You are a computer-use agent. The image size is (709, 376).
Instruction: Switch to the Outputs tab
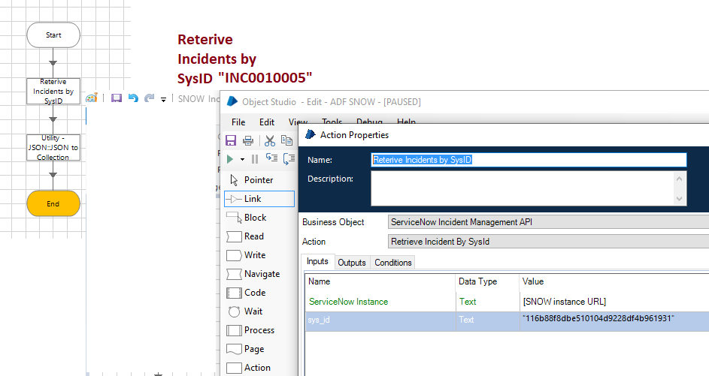(x=351, y=263)
